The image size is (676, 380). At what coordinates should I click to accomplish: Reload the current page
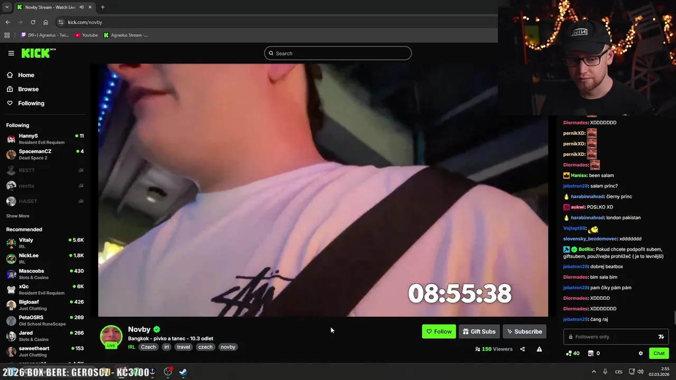(33, 22)
